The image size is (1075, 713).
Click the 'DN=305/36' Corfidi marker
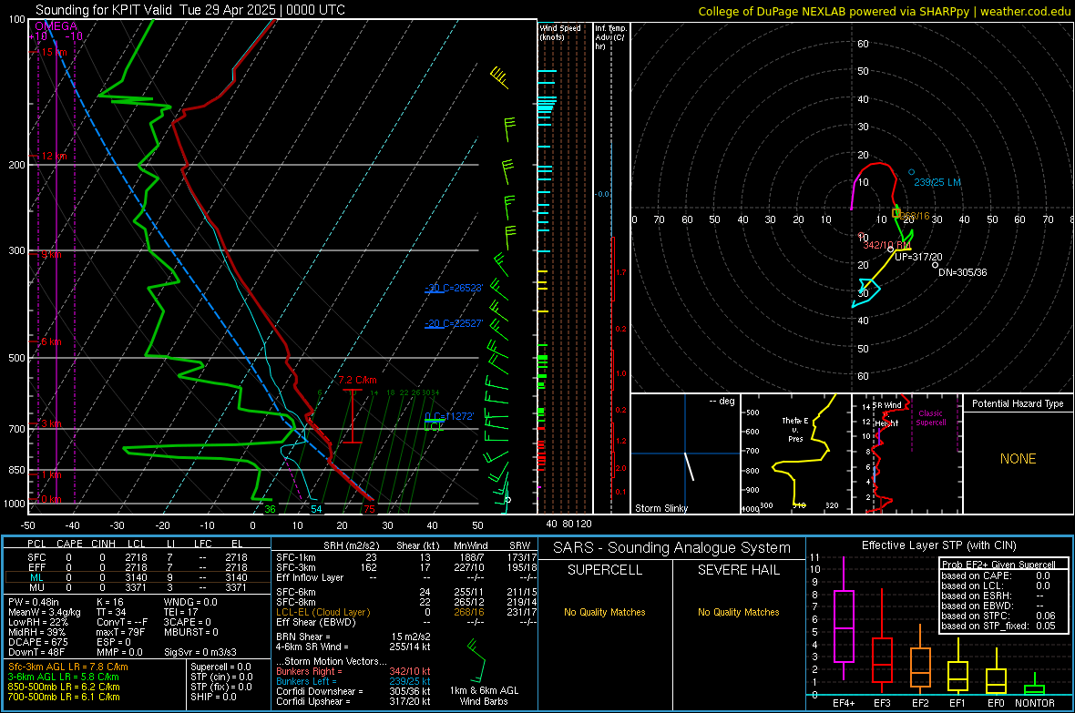click(963, 272)
